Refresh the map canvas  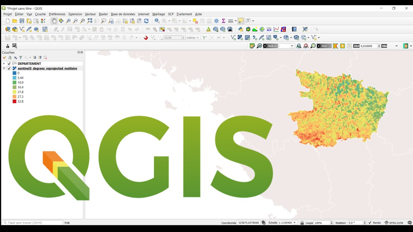(146, 21)
